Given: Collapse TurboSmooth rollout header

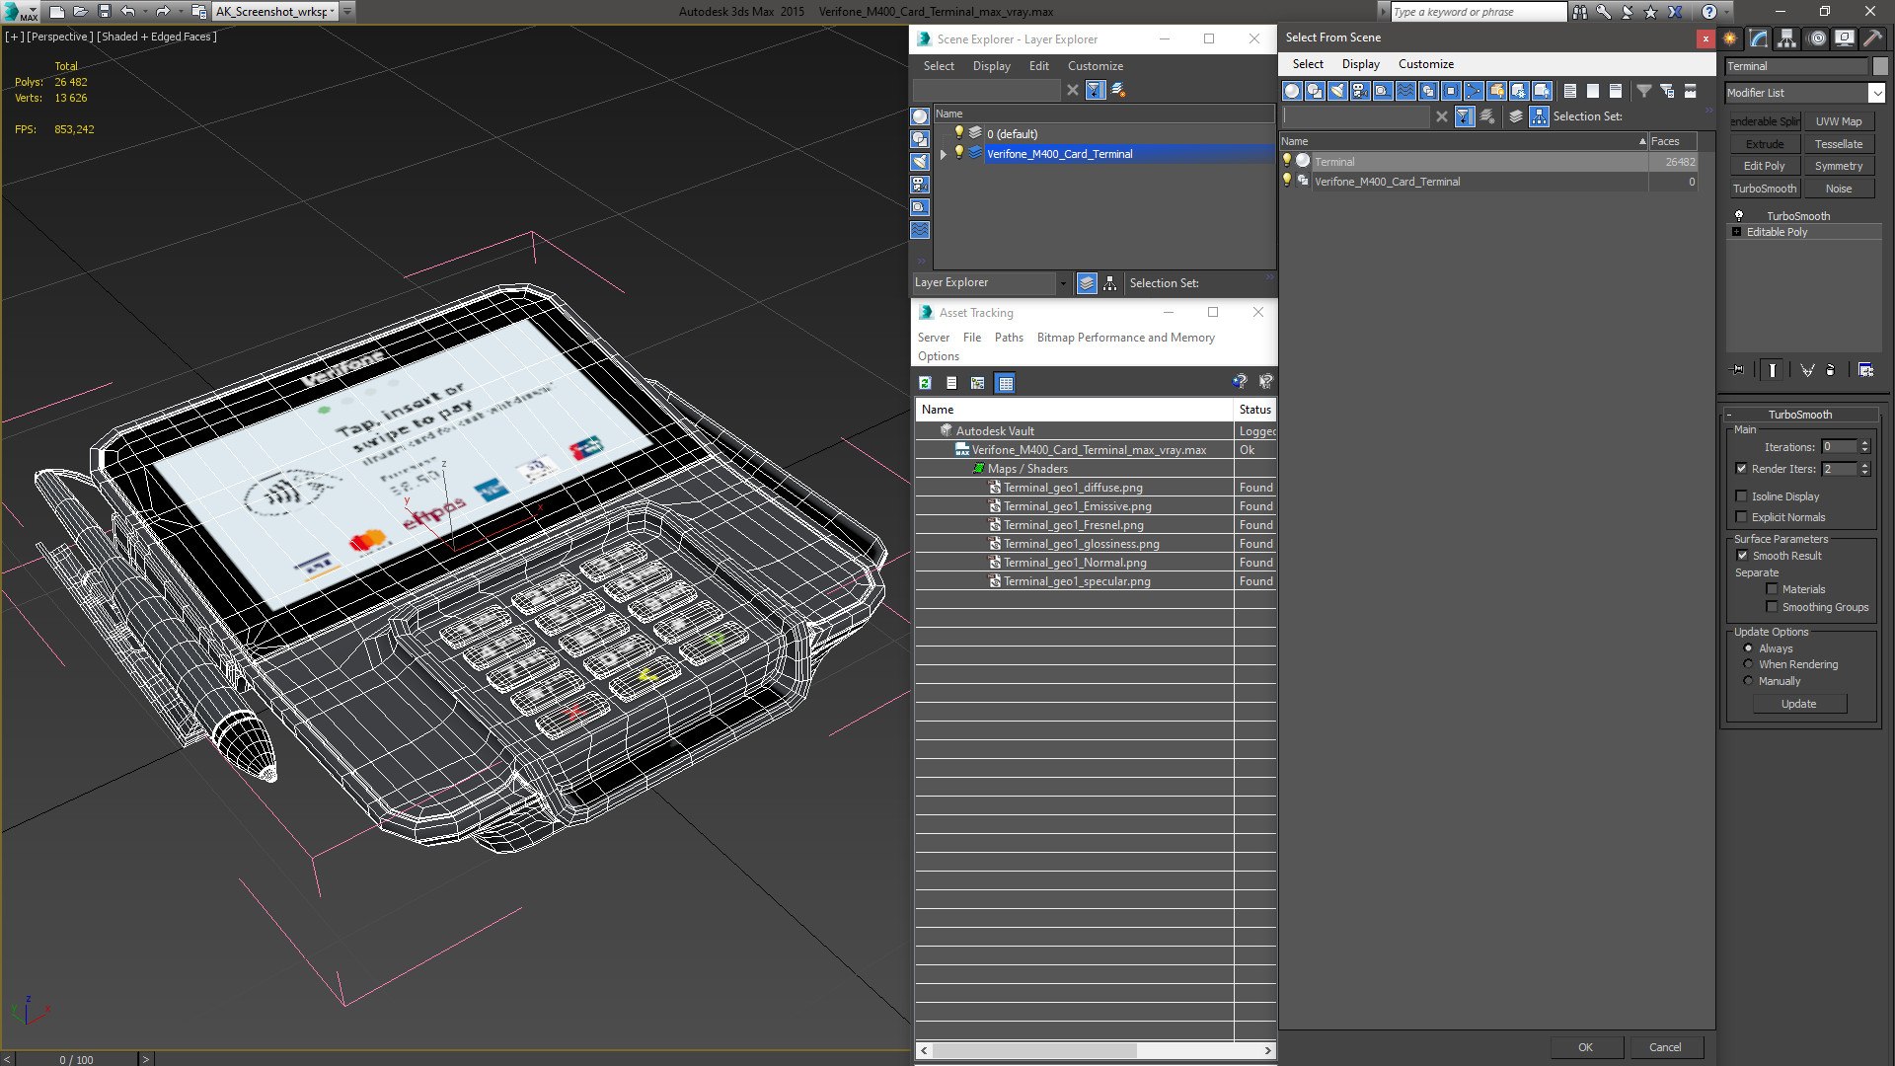Looking at the screenshot, I should 1799,415.
